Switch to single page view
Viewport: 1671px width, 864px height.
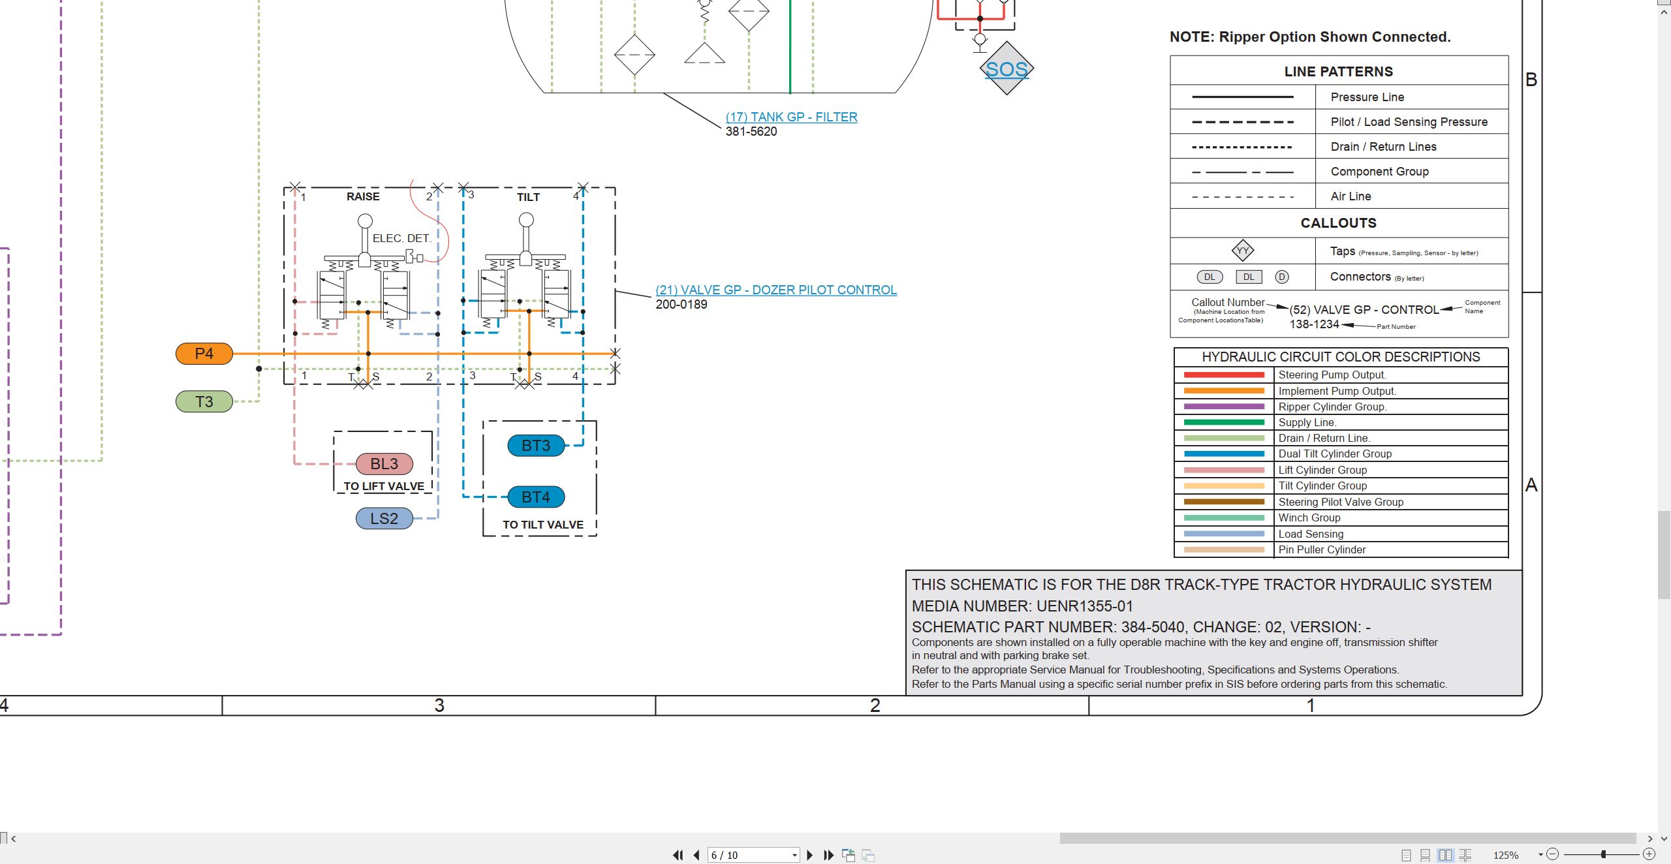click(1407, 855)
